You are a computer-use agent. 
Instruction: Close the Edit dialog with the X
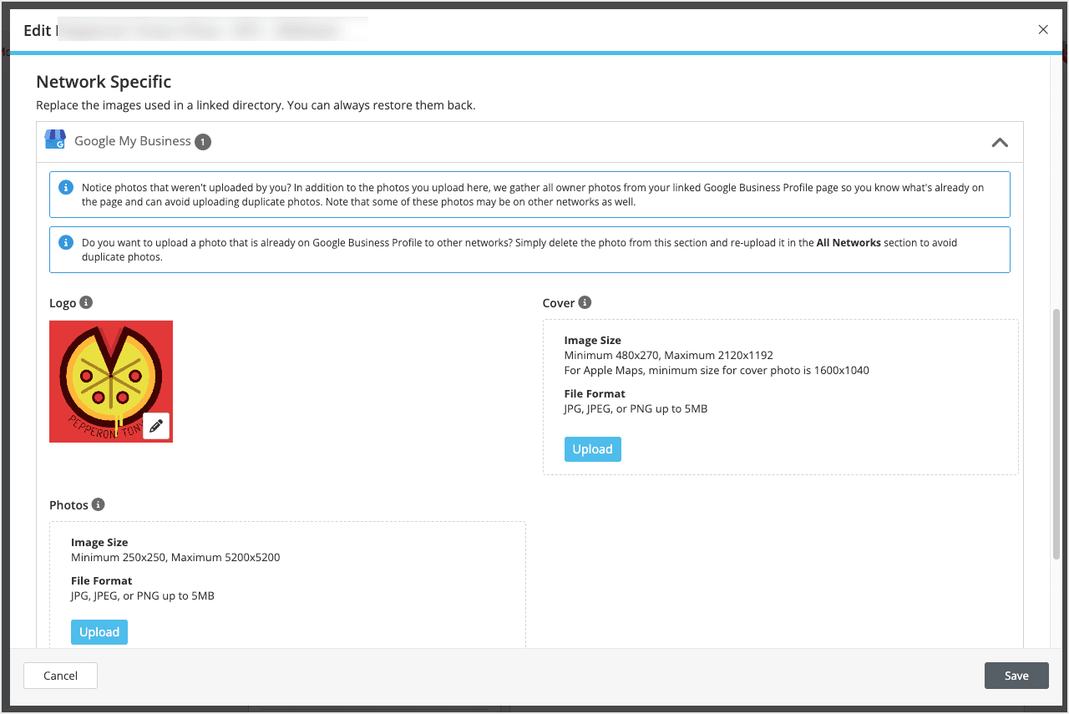(x=1043, y=29)
